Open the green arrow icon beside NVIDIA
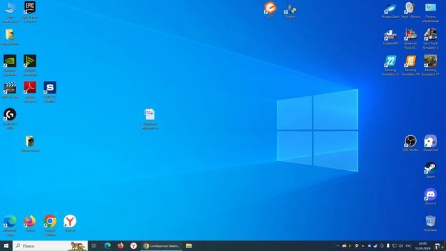The width and height of the screenshot is (446, 251). pos(30,65)
